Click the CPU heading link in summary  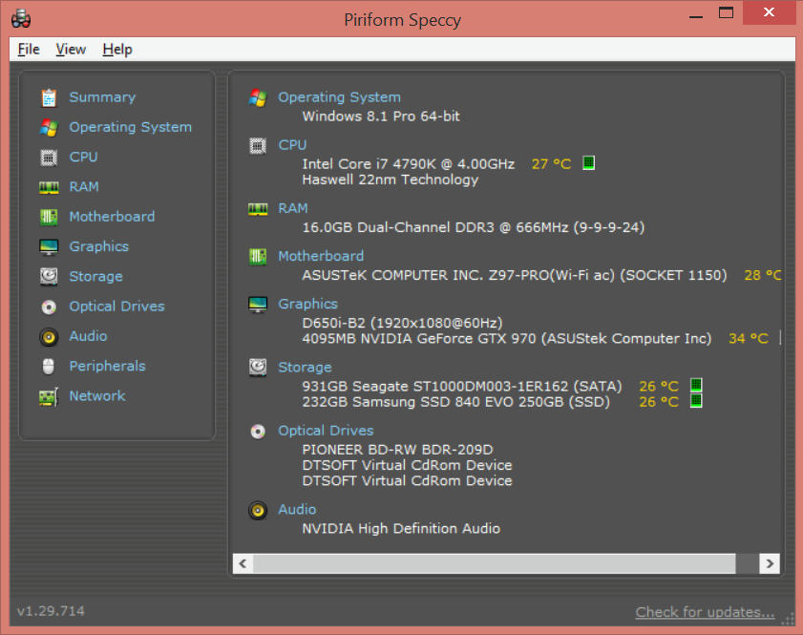292,145
